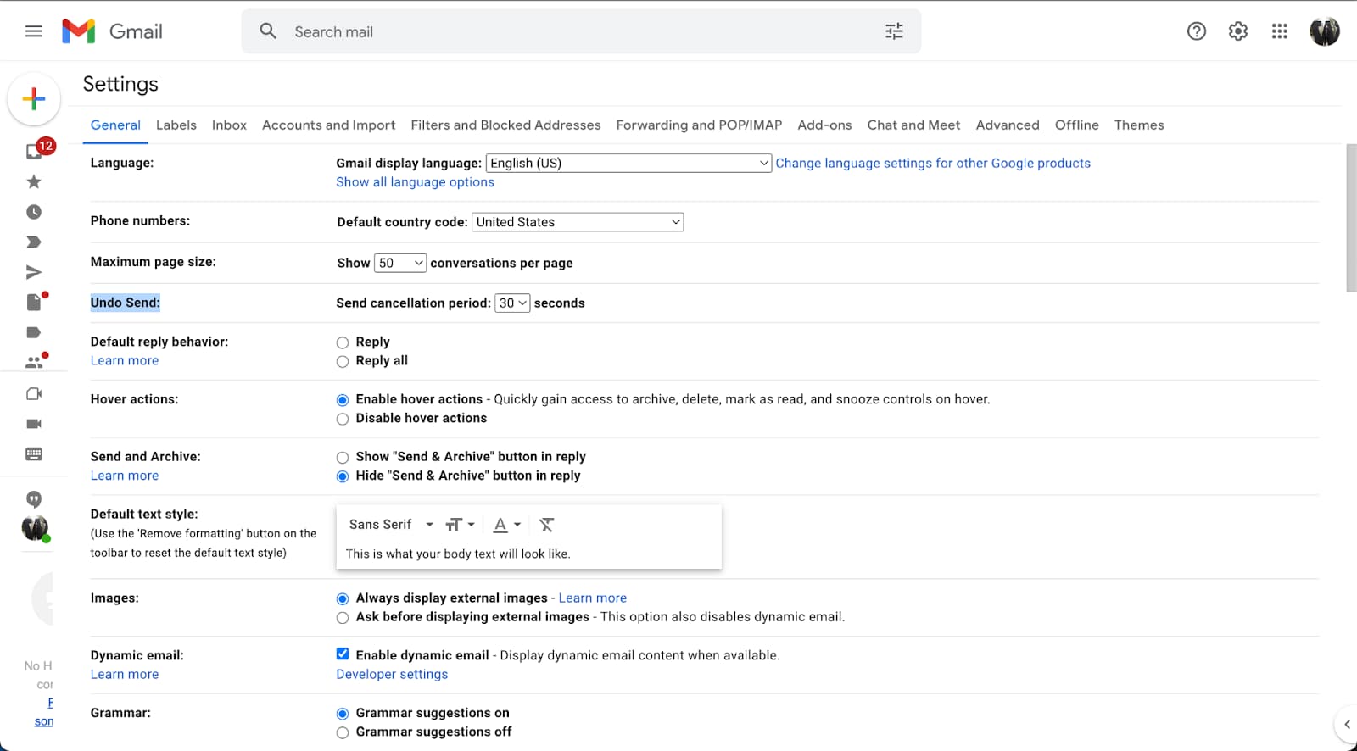This screenshot has width=1357, height=751.
Task: Click in the Search mail field
Action: point(581,31)
